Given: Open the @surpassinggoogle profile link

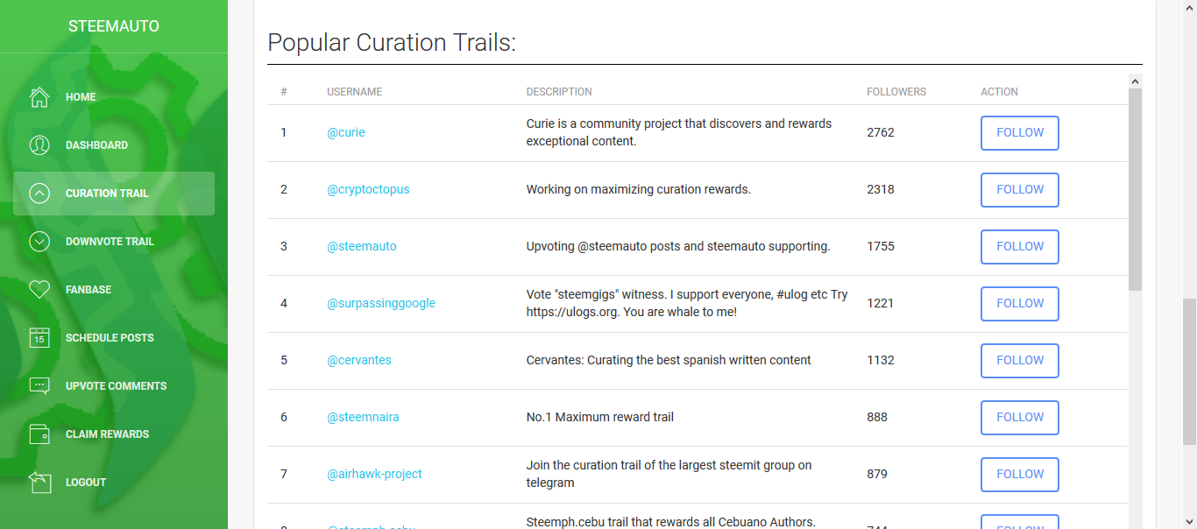Looking at the screenshot, I should pos(381,303).
